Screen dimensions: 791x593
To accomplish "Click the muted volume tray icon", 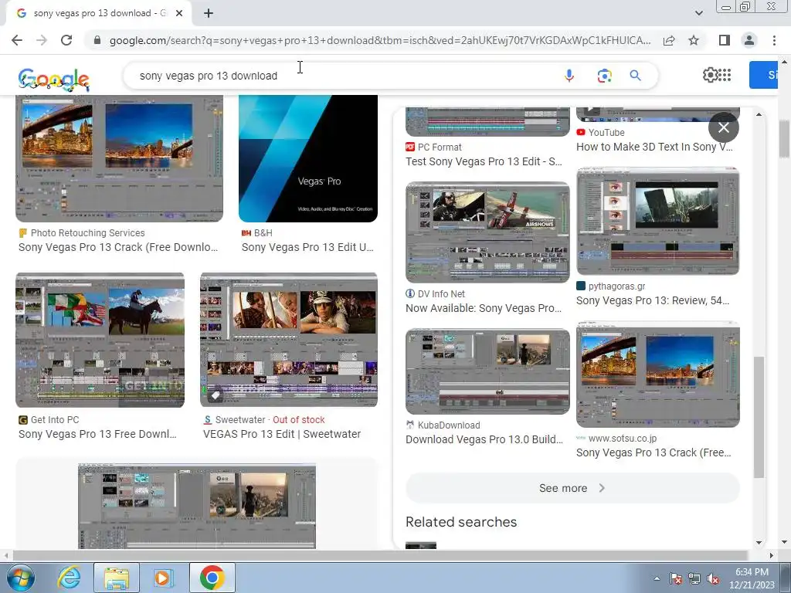I will pos(713,578).
